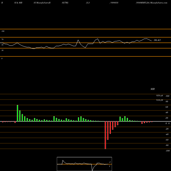Click the 959.48 price value
This screenshot has height=171, width=171.
tap(159, 96)
